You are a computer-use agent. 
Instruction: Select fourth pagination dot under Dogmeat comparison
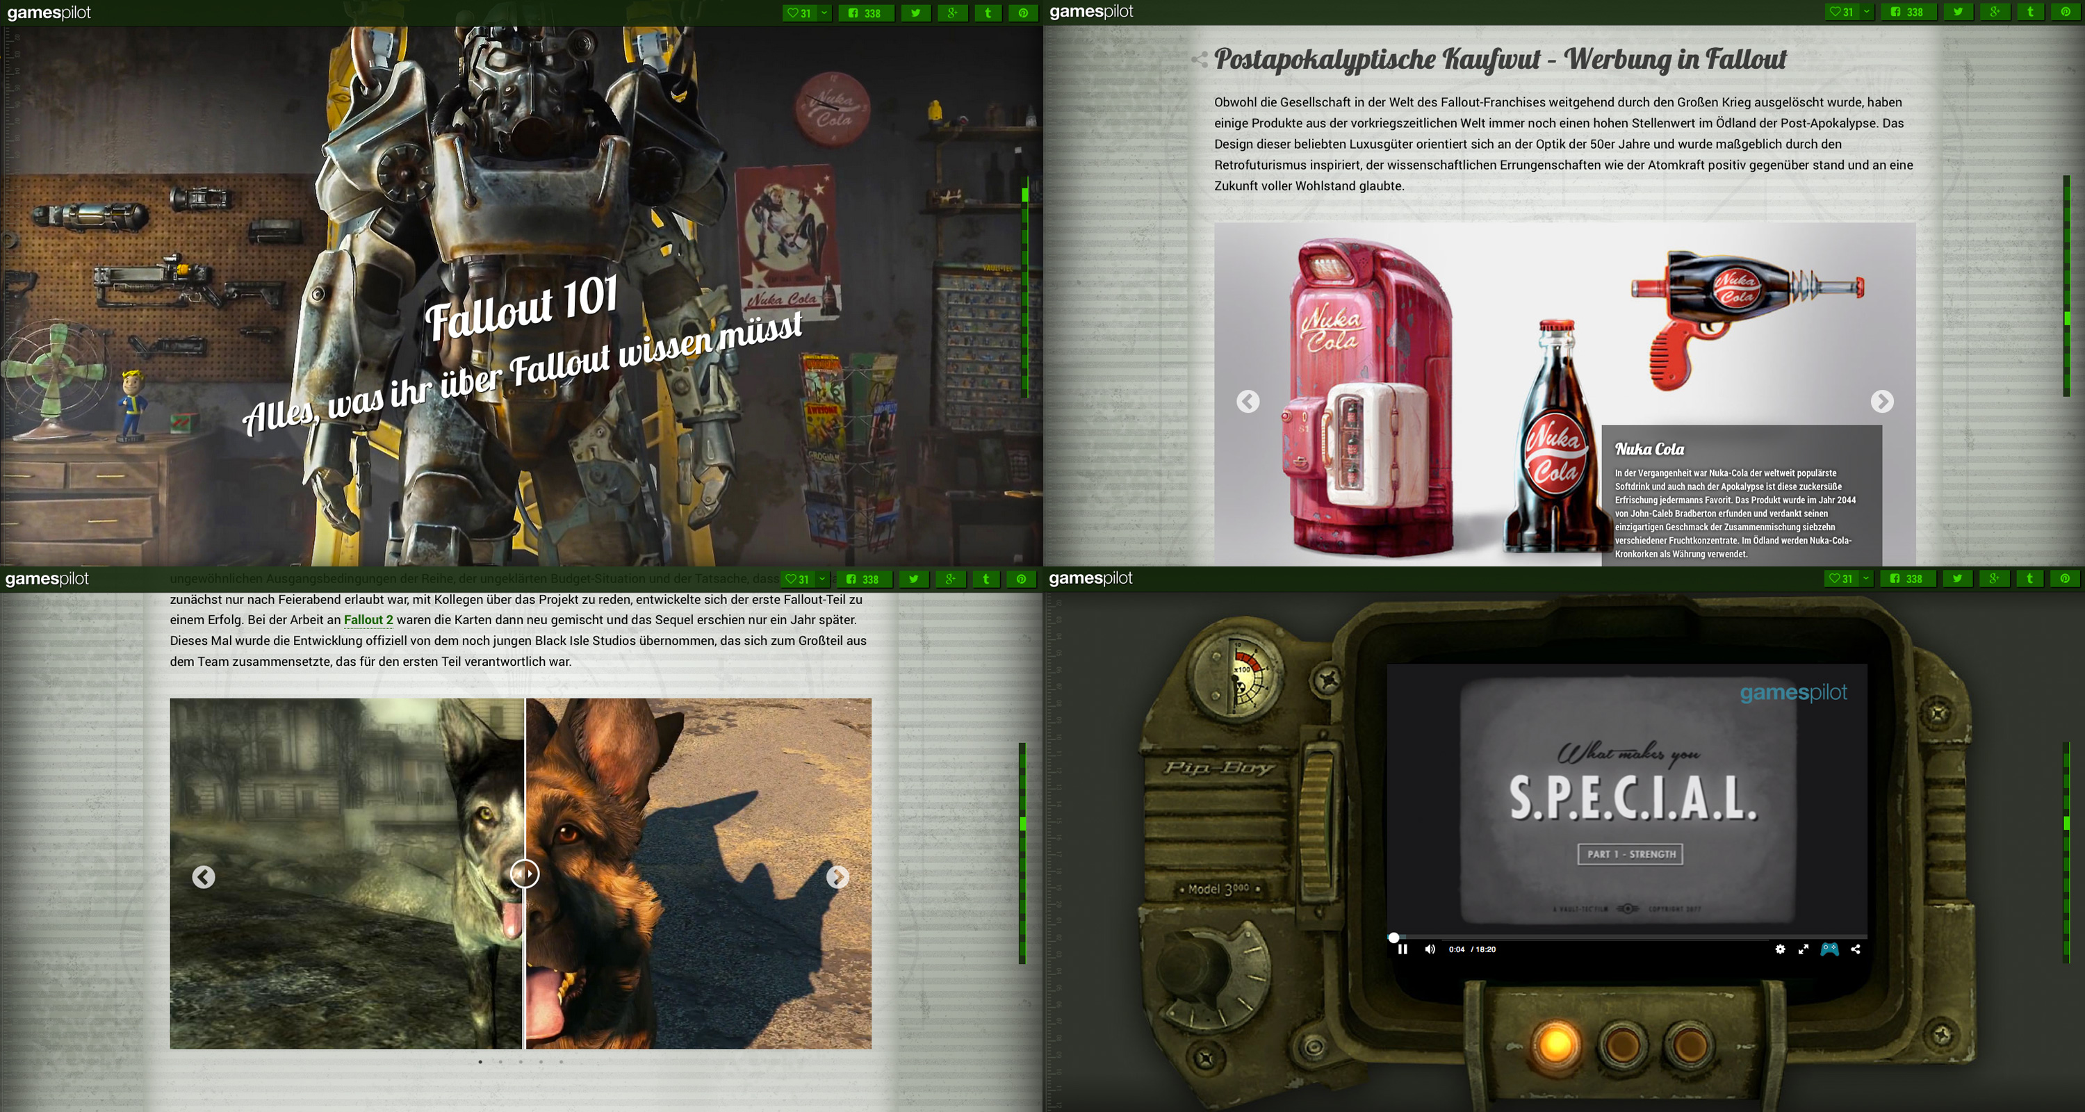click(x=541, y=1061)
